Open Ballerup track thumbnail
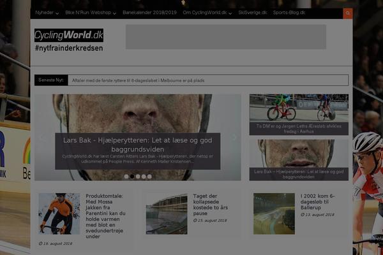Screen dimensions: 383x255 274,214
